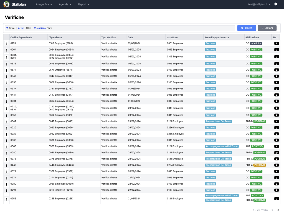
Task: Open the Report menu
Action: pyautogui.click(x=84, y=4)
